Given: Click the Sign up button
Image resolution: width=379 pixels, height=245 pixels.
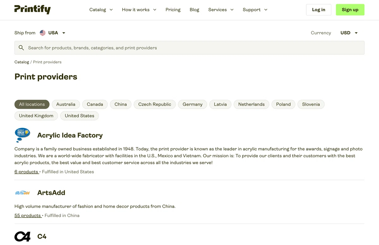Looking at the screenshot, I should [x=350, y=10].
